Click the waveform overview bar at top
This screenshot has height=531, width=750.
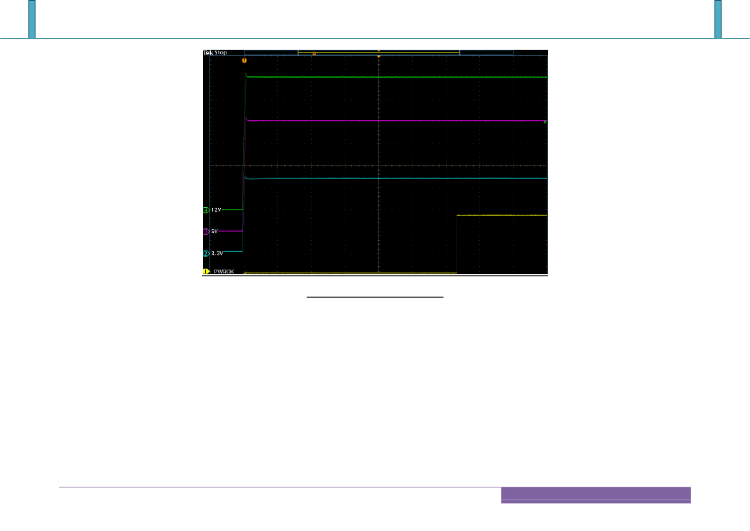pos(379,52)
